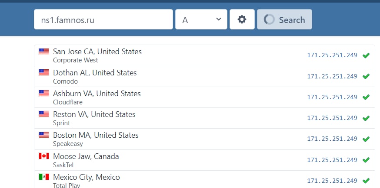Select the Moose Jaw, Canada text
Viewport: 380px width, 188px height.
click(x=86, y=156)
